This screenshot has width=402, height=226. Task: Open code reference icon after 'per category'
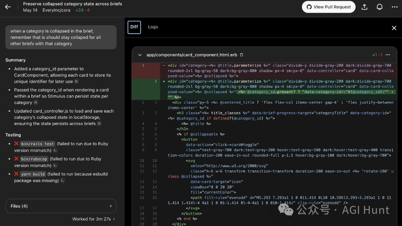point(36,102)
